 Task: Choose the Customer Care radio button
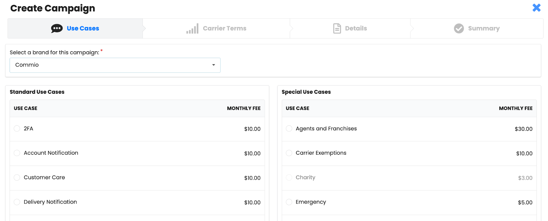click(17, 177)
